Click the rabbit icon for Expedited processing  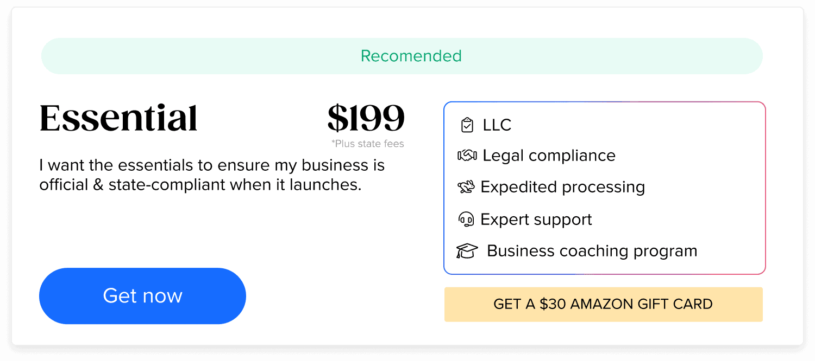point(466,187)
